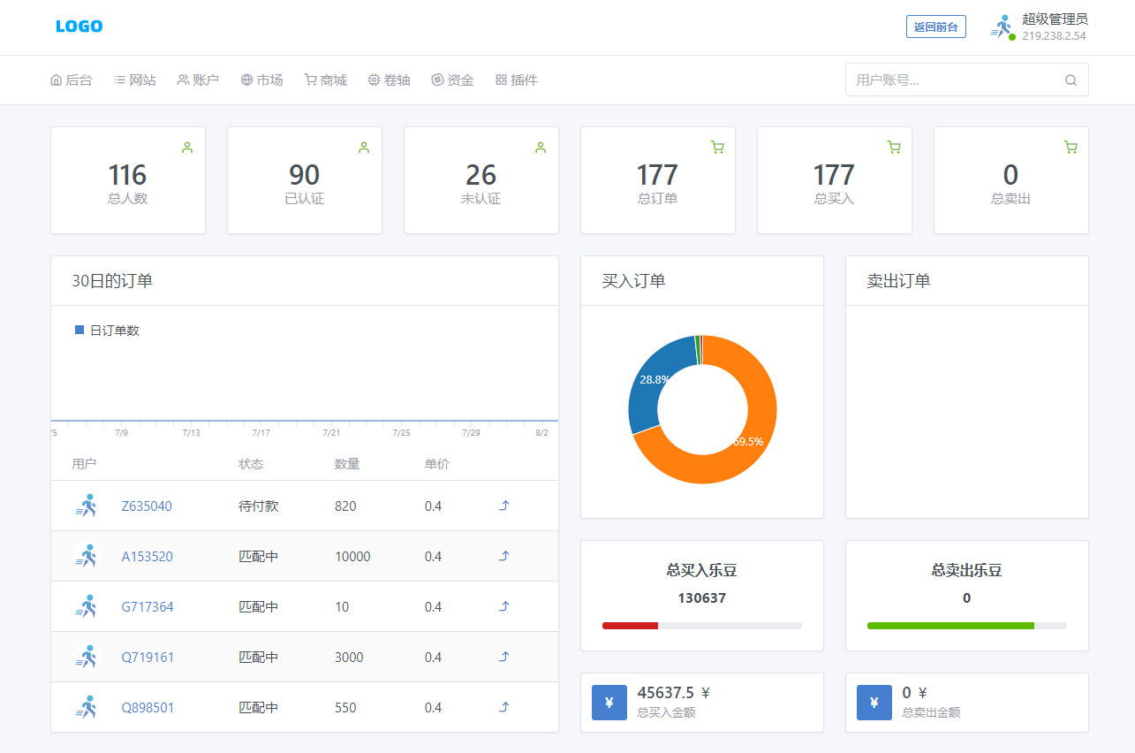This screenshot has height=753, width=1135.
Task: Open the 商城 menu
Action: 325,80
